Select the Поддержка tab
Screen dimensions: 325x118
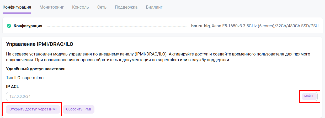(126, 7)
